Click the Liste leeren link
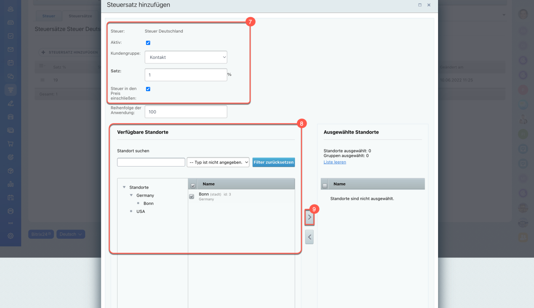 [335, 162]
